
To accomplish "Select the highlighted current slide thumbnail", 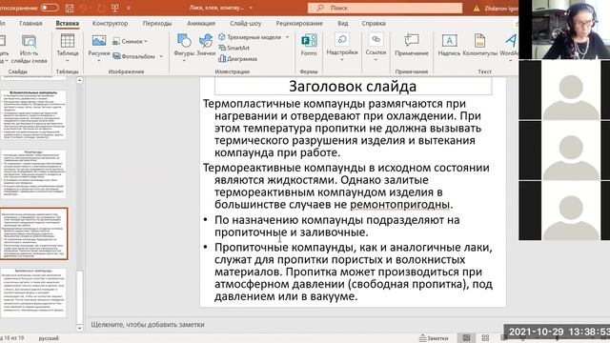I will click(33, 233).
